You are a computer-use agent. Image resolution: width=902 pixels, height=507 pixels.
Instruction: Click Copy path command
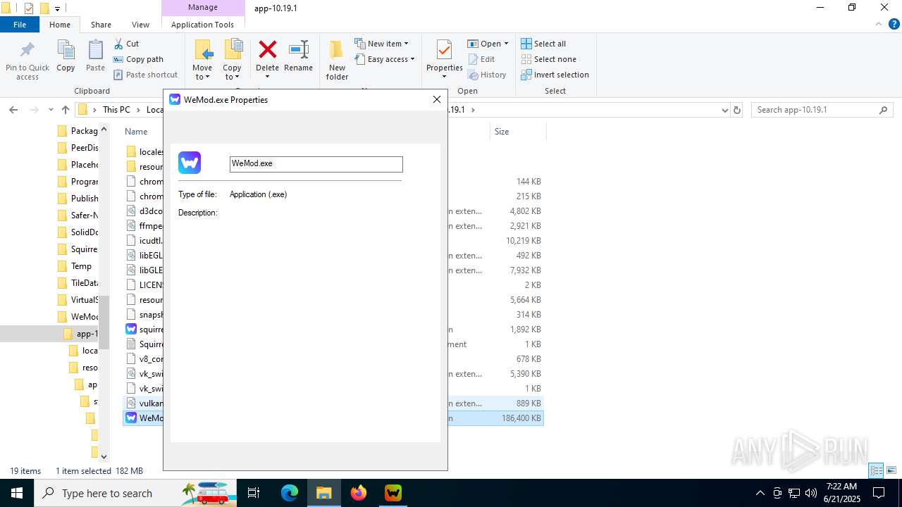138,59
